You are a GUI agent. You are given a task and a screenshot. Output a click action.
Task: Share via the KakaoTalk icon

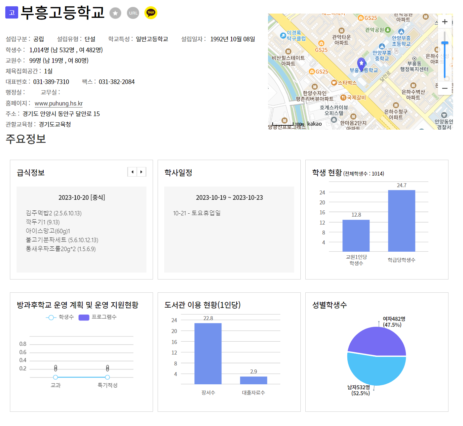coord(151,13)
